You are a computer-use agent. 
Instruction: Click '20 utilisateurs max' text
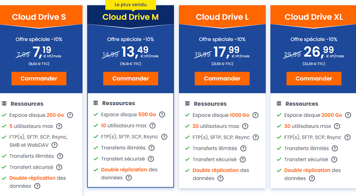(216, 126)
